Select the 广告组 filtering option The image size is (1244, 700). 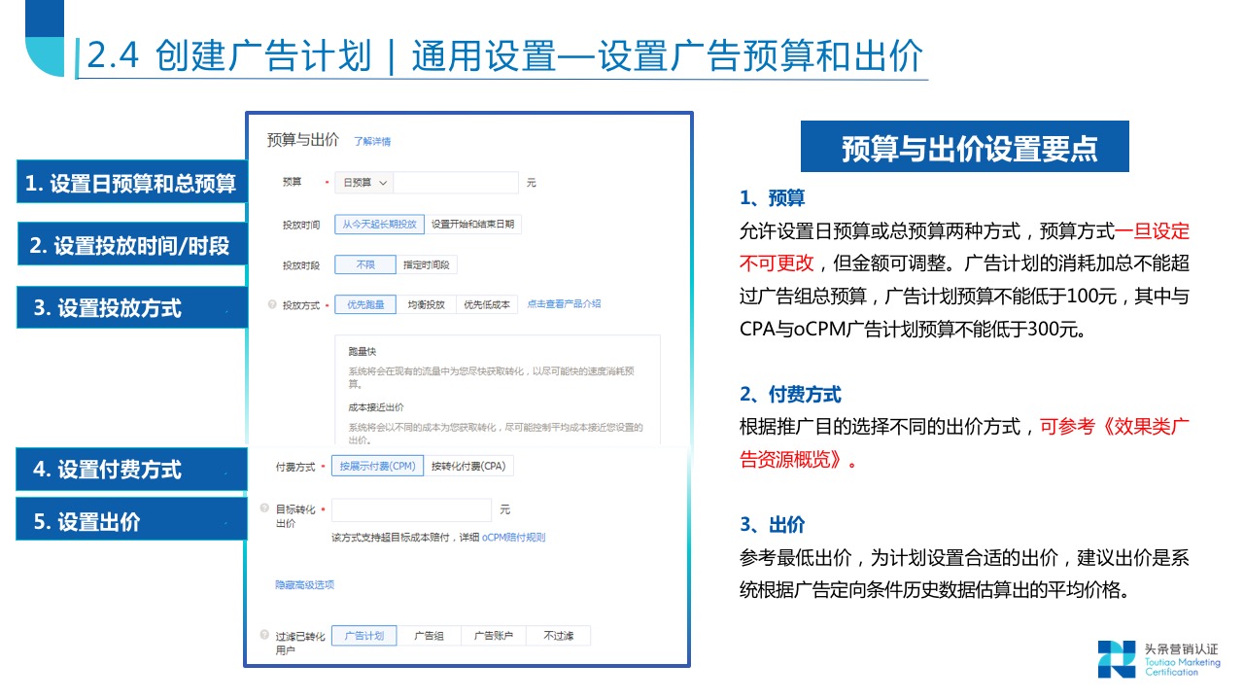[x=429, y=634]
